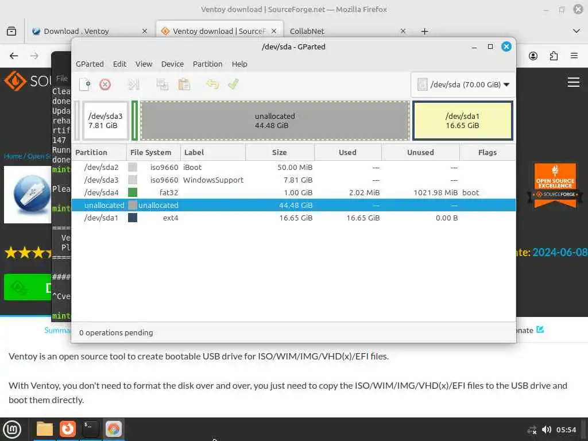Open the Firefox View icon left of tabs

pos(11,31)
